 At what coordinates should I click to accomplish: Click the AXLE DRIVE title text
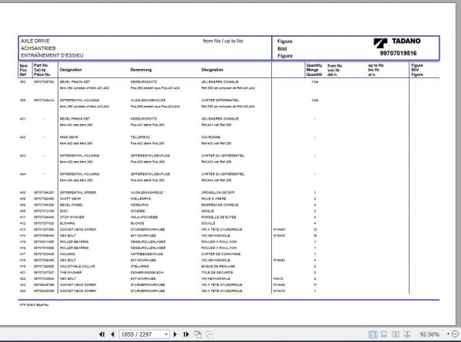35,41
